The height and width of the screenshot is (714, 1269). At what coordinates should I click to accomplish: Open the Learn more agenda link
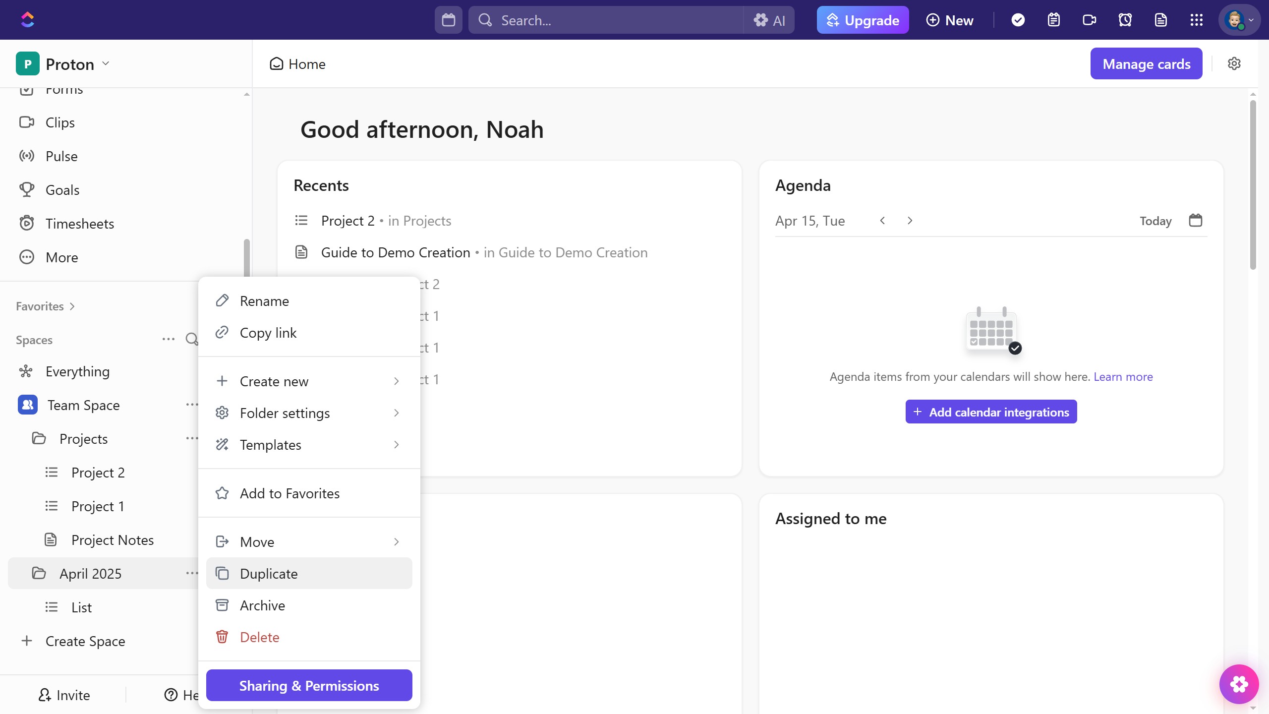1123,377
